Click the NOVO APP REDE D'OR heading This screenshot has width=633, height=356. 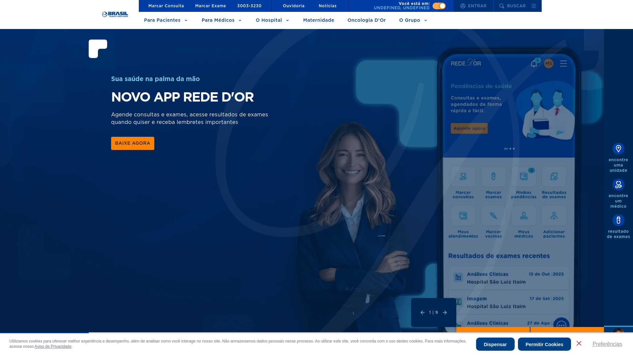(x=182, y=97)
